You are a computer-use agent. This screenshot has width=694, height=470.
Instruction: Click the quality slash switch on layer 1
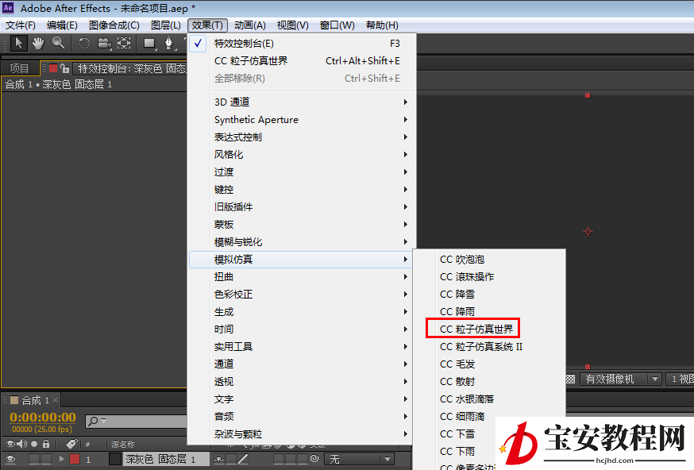(243, 460)
